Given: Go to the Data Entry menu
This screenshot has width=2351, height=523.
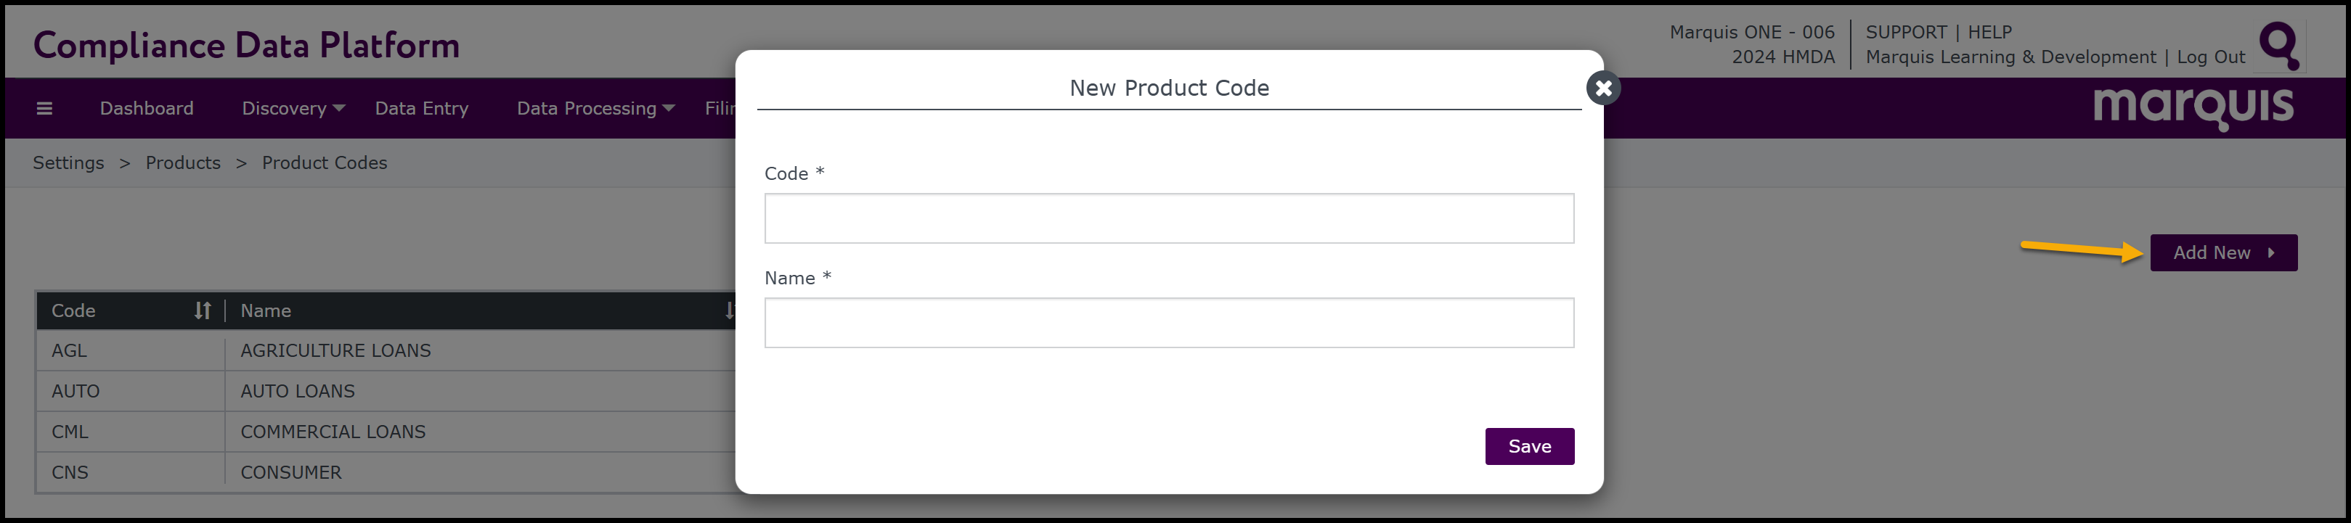Looking at the screenshot, I should click(x=420, y=108).
